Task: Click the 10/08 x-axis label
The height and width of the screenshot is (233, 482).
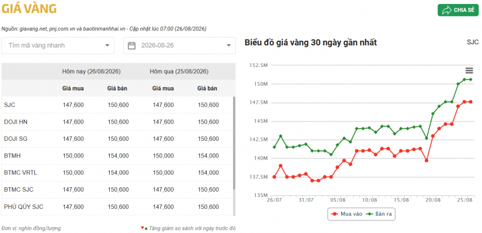Action: (370, 200)
